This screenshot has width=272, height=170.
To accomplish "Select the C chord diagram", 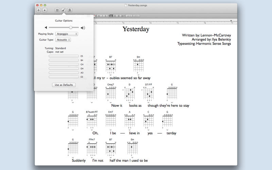I will [149, 120].
